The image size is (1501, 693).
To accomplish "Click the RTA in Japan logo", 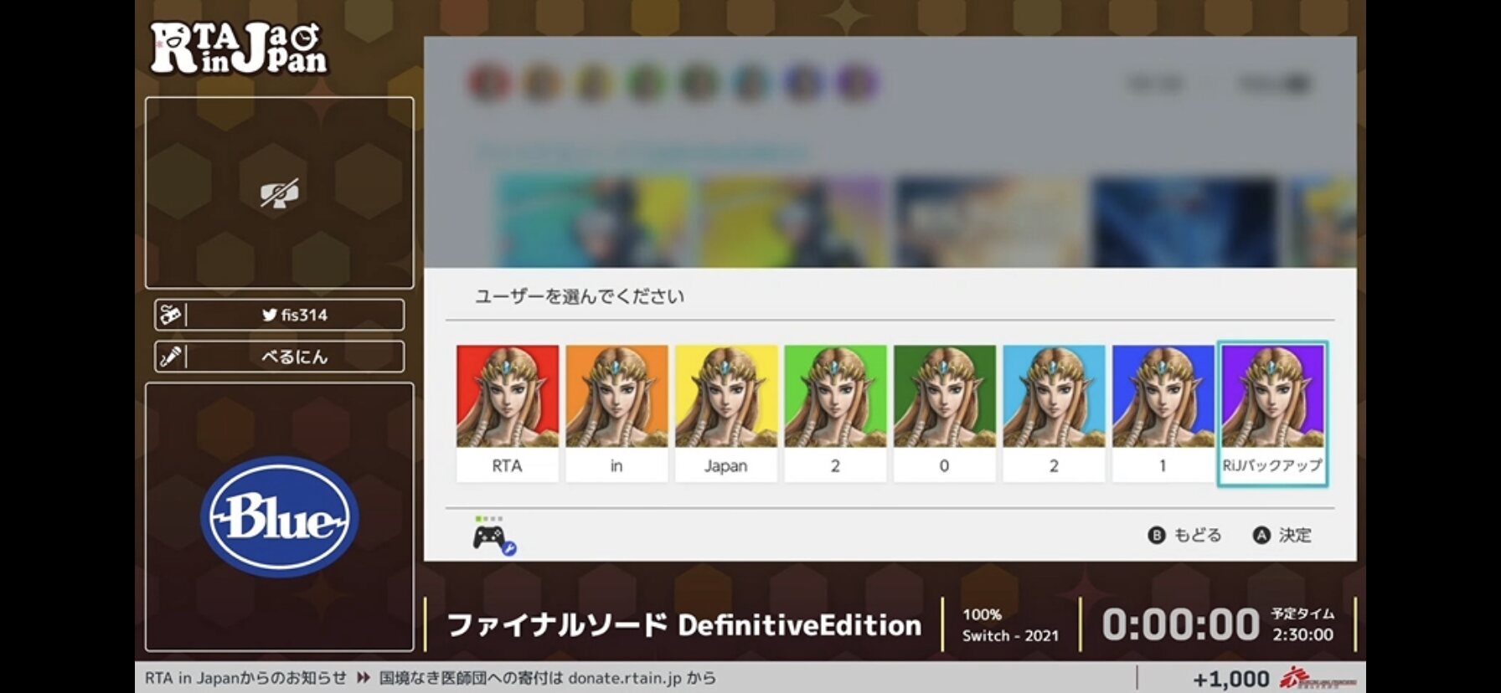I will pos(239,48).
